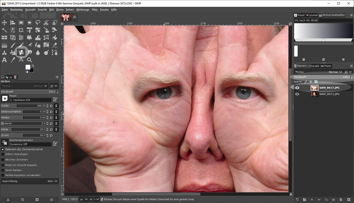354x203 pixels.
Task: Click the white foreground color swatch
Action: pyautogui.click(x=28, y=67)
